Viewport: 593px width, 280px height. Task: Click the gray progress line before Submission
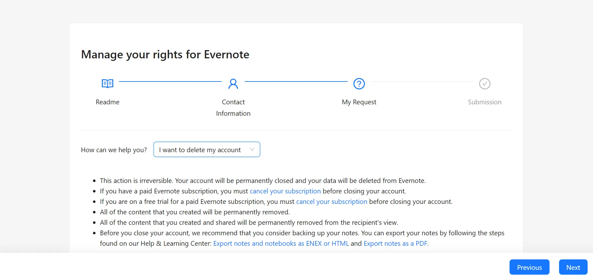(422, 81)
